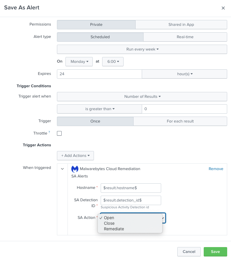Click the Save As Alert title
Image resolution: width=231 pixels, height=260 pixels.
[22, 7]
